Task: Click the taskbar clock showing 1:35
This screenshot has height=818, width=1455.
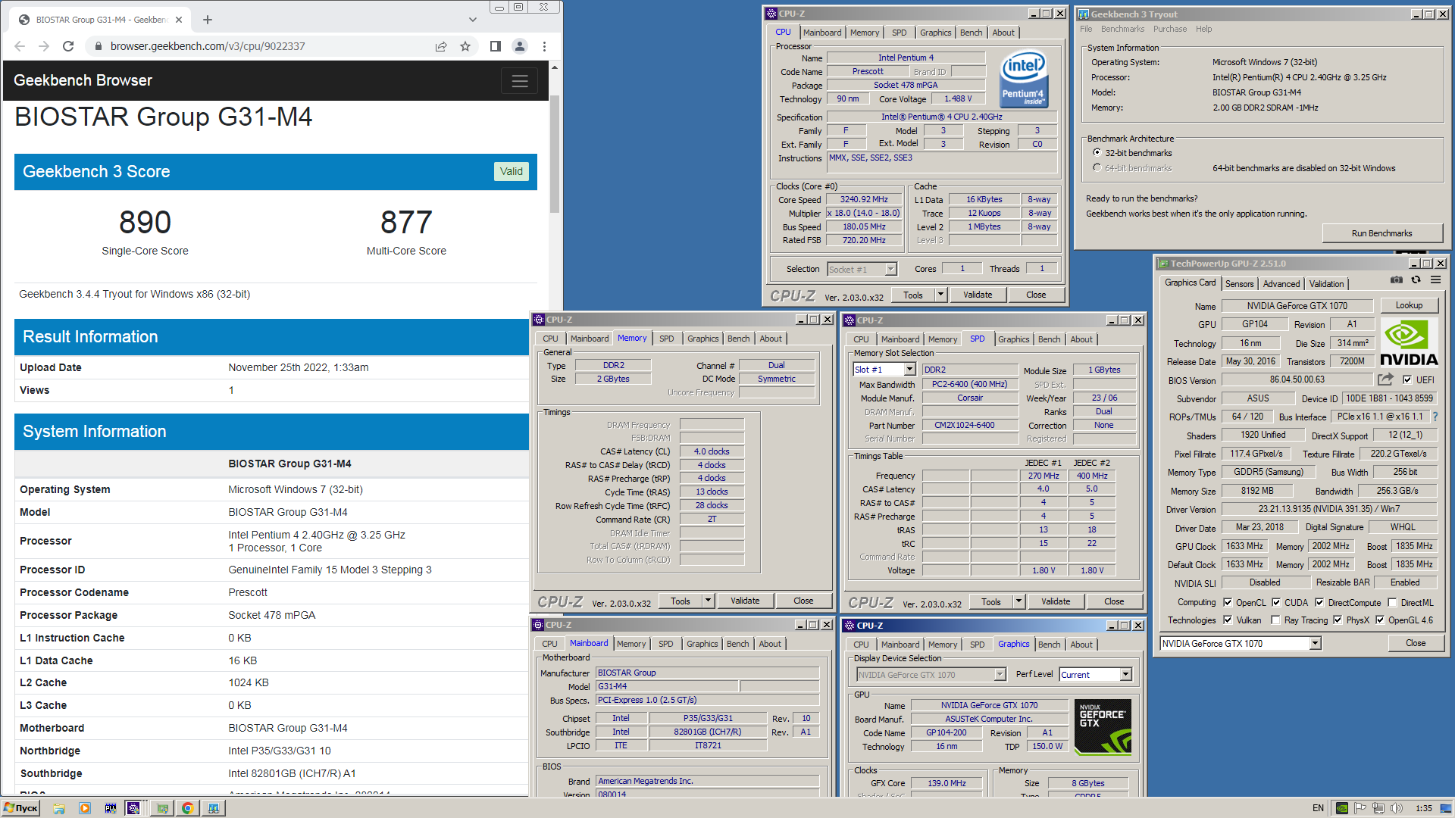Action: pyautogui.click(x=1424, y=808)
